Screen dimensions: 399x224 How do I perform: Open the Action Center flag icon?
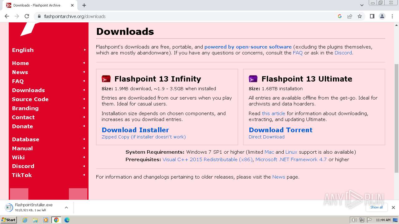click(369, 220)
